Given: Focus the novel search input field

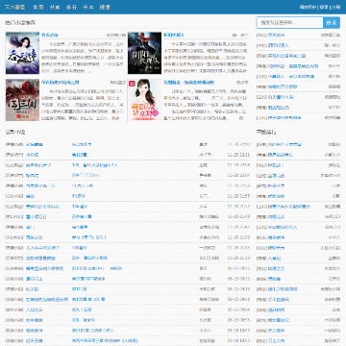Looking at the screenshot, I should point(289,23).
